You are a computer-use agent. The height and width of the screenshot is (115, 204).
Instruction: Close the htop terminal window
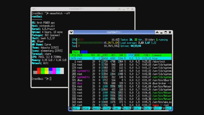(x=170, y=32)
